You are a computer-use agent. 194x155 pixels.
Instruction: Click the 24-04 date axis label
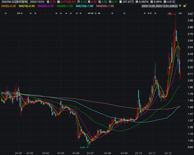[46, 153]
